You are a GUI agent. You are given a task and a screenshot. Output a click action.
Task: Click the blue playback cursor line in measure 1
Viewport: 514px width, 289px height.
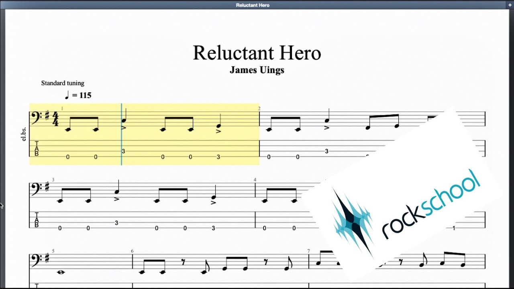[121, 134]
